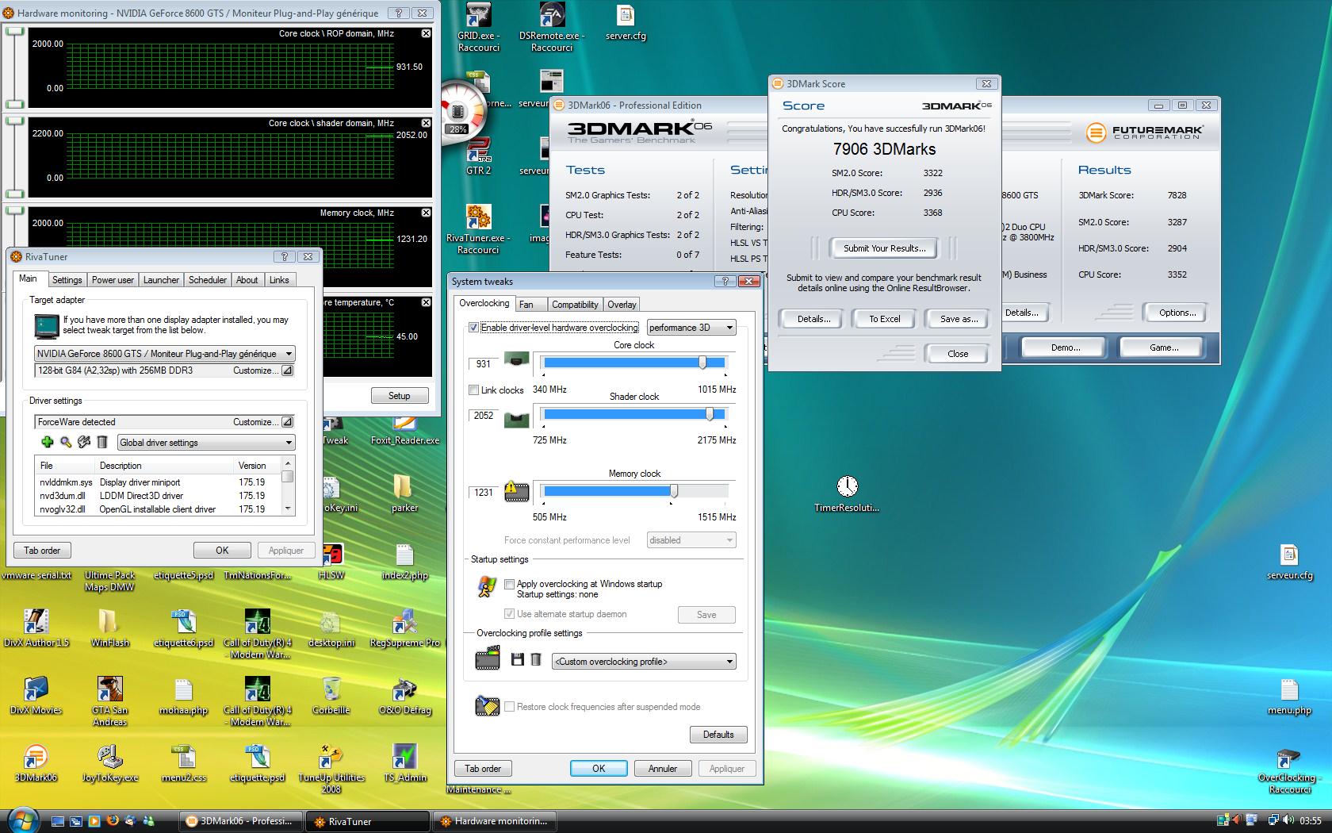Open the NVIDIA GeForce 8600 GTS adapter dropdown

point(165,354)
